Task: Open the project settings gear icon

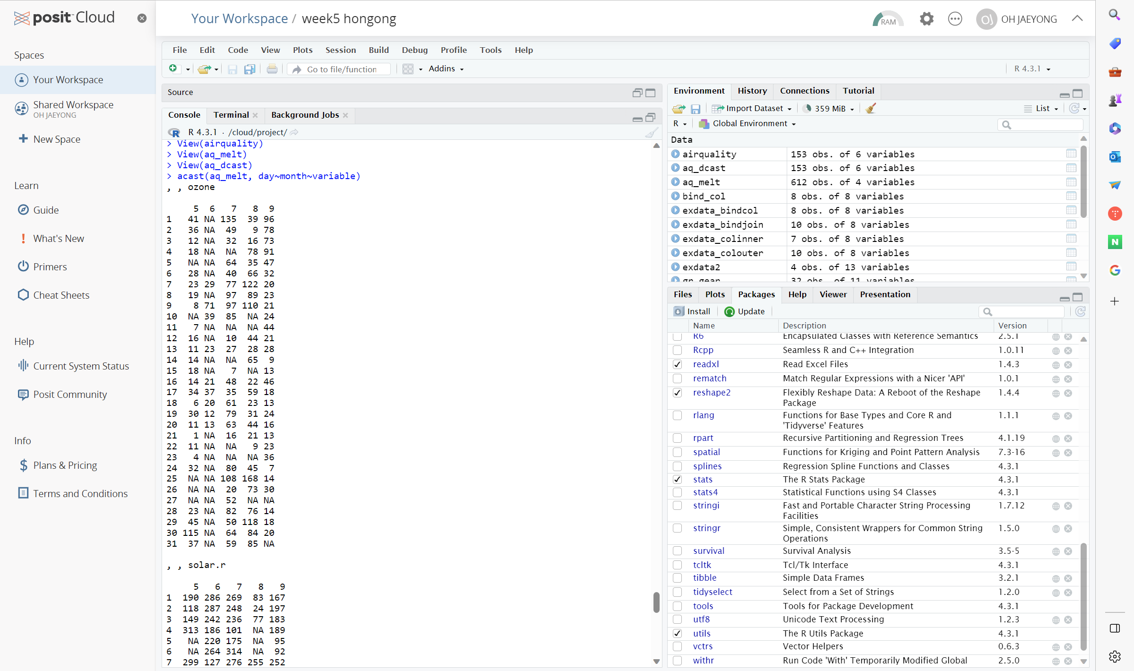Action: (926, 19)
